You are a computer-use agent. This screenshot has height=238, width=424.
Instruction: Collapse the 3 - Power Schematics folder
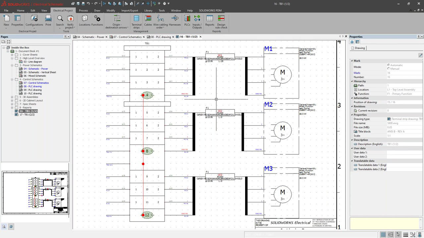coord(12,65)
